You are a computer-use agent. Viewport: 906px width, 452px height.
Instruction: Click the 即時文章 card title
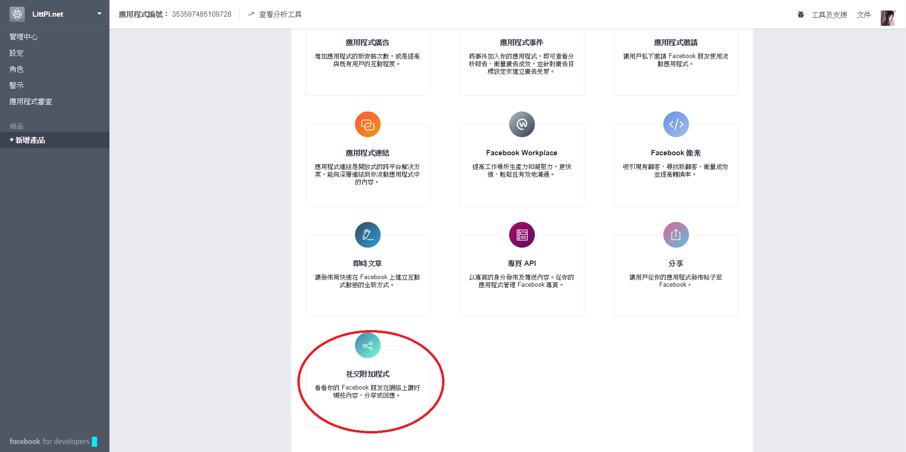367,263
